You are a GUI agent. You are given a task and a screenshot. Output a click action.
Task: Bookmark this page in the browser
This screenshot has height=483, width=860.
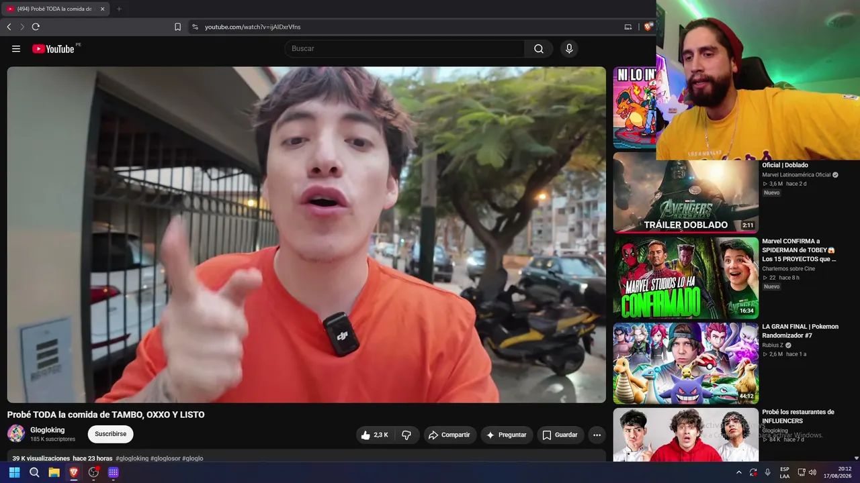pos(177,27)
